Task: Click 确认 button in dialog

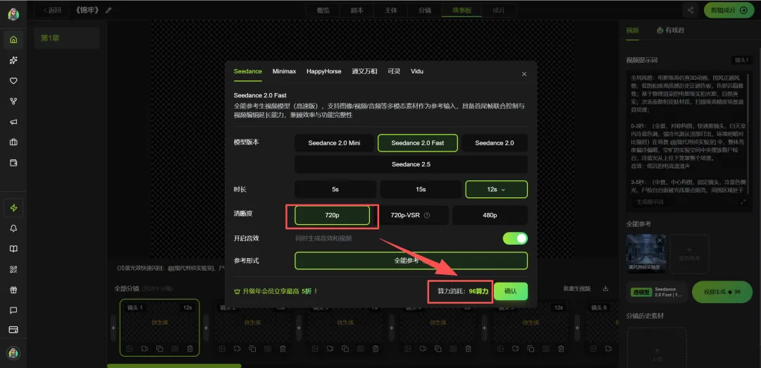Action: [511, 291]
